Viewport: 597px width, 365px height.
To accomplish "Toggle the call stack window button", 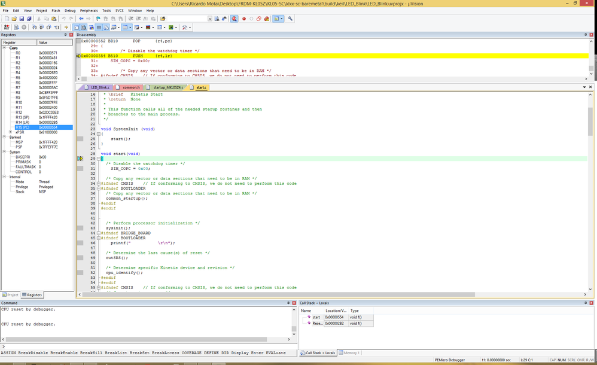I will point(106,28).
